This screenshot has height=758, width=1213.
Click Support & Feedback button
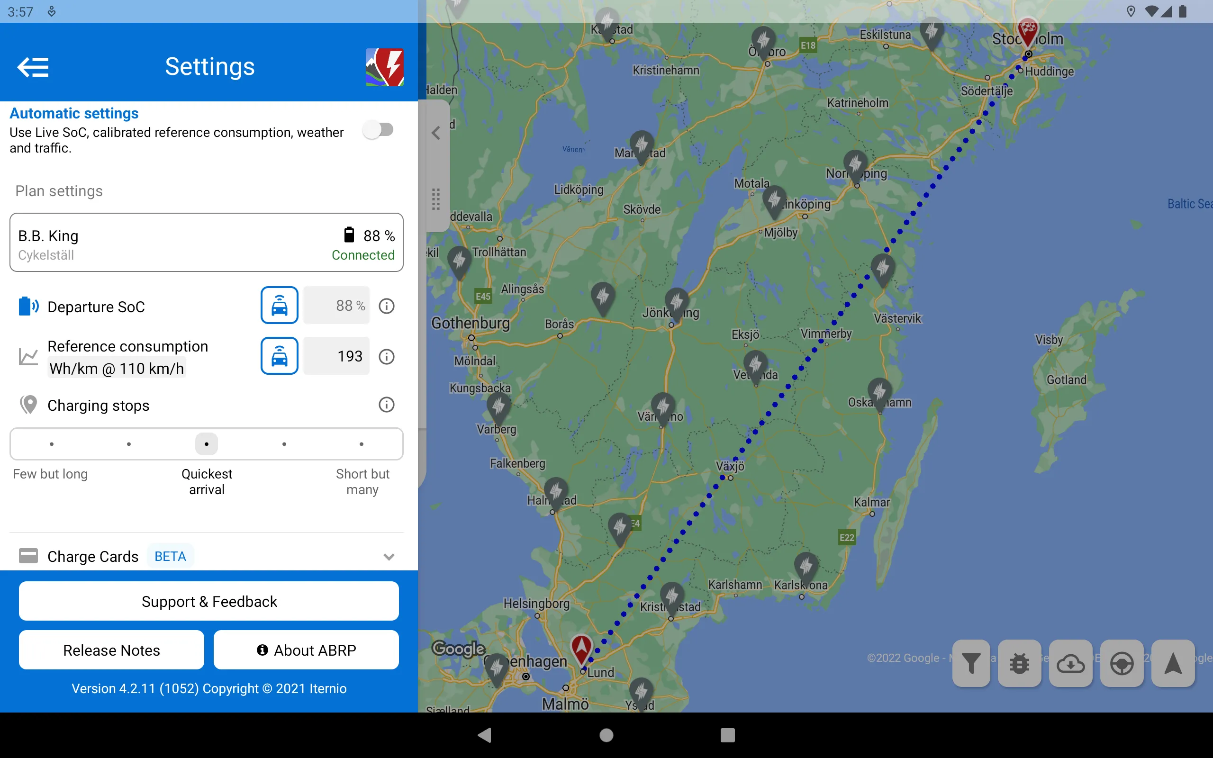click(x=208, y=602)
